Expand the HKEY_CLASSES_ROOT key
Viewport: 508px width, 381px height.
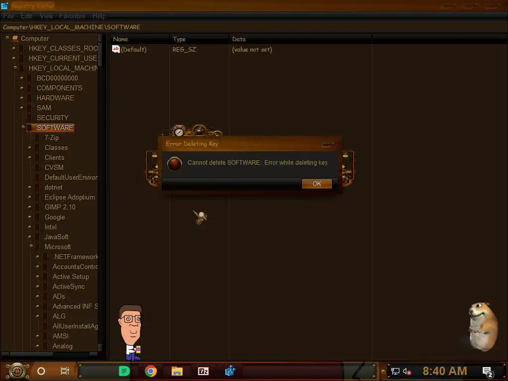(13, 48)
